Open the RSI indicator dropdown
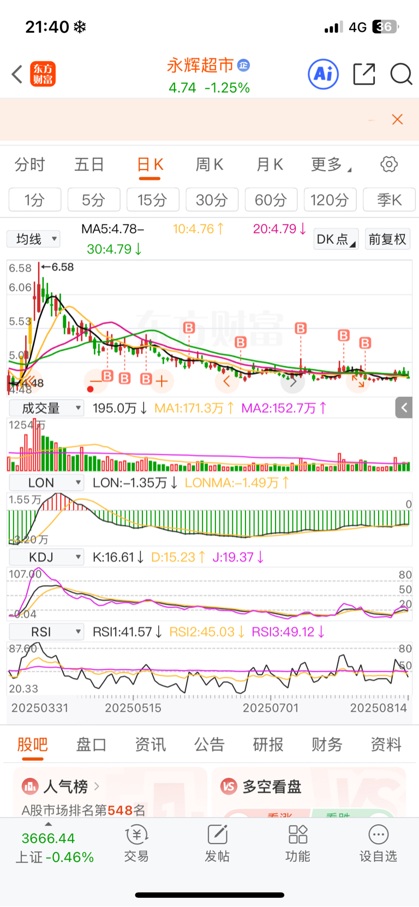The height and width of the screenshot is (907, 419). point(46,632)
